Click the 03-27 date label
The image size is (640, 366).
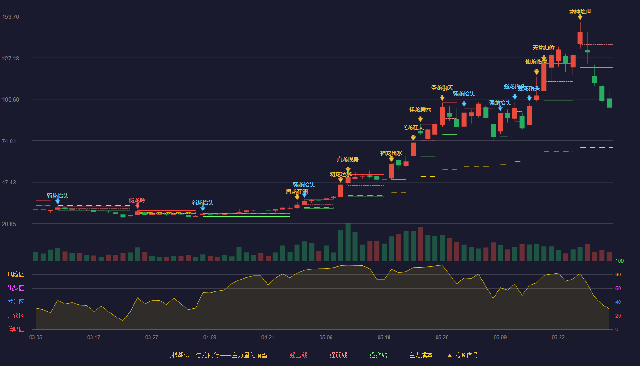(152, 337)
